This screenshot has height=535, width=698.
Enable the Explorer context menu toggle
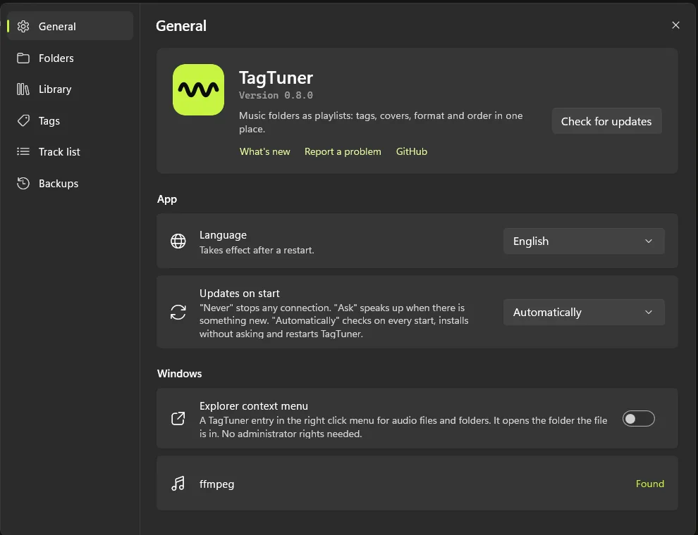point(638,419)
